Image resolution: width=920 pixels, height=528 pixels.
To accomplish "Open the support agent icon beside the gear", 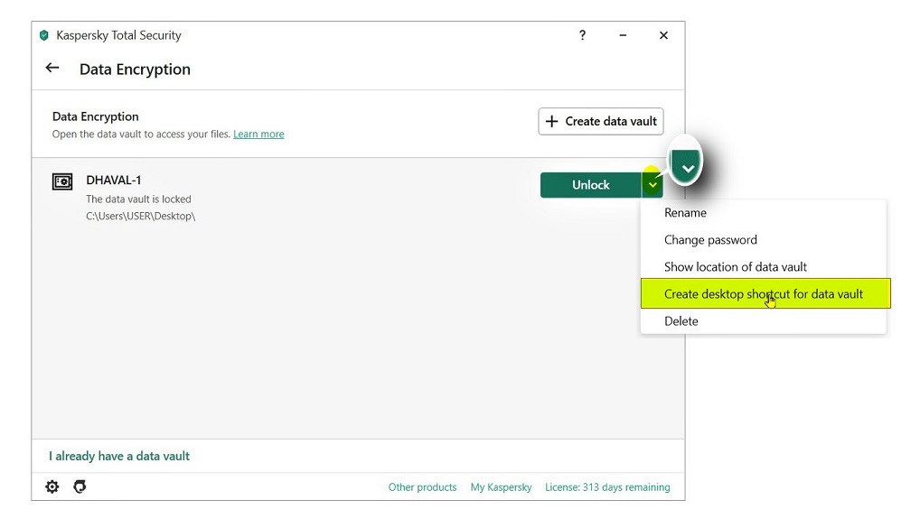I will [x=80, y=486].
